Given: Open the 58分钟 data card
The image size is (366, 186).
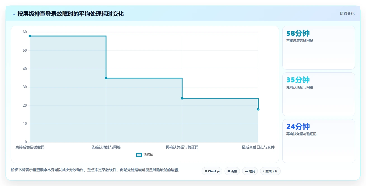Looking at the screenshot, I should tap(319, 47).
